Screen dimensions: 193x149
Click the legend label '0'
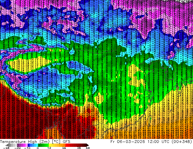(38, 148)
